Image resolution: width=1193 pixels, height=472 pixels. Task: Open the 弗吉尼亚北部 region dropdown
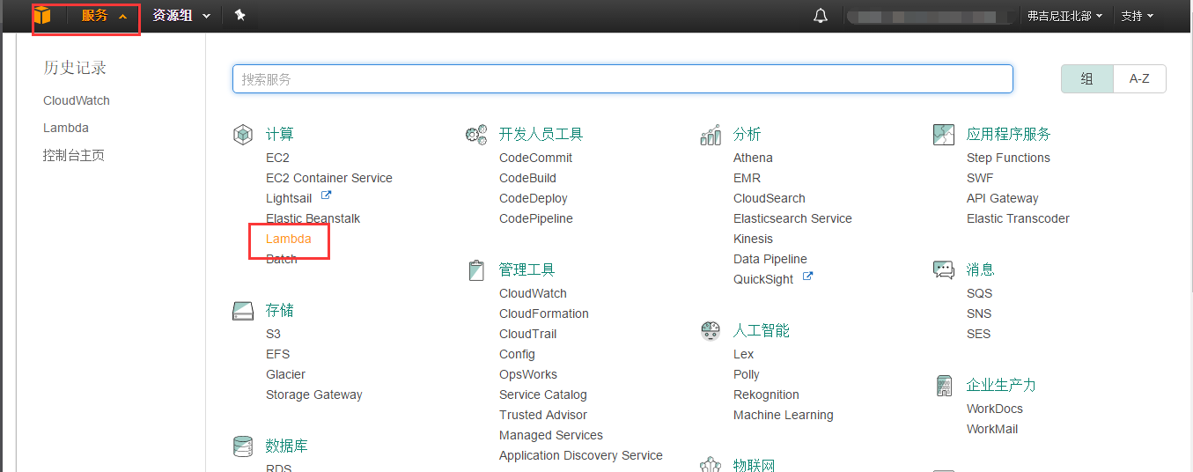click(1064, 16)
